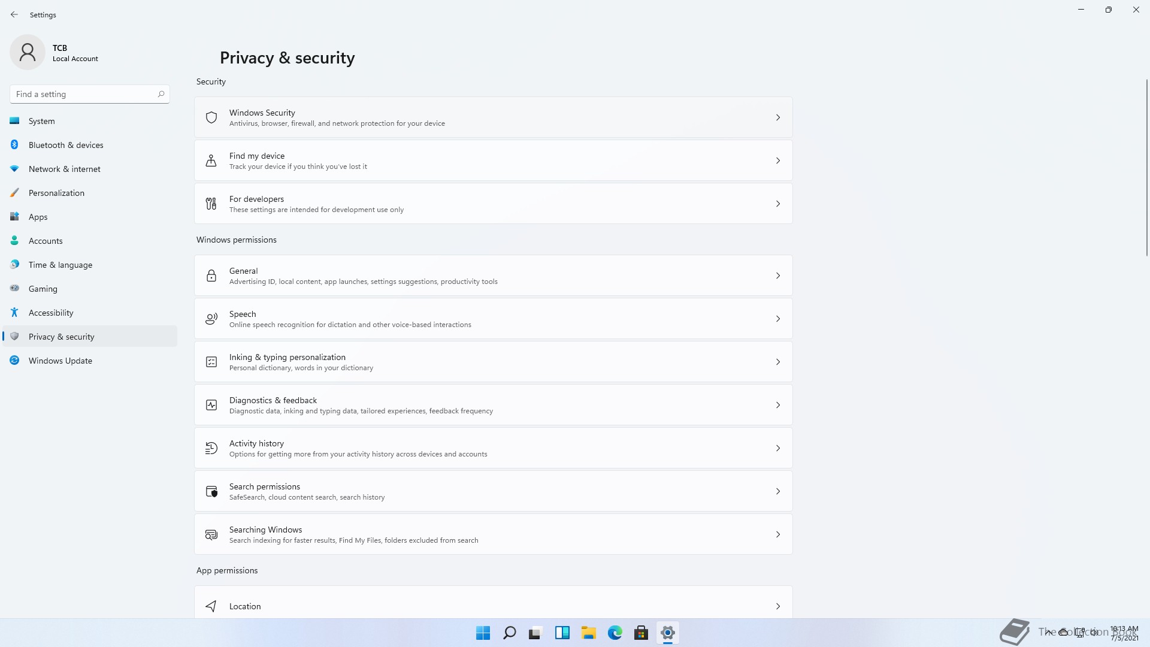The width and height of the screenshot is (1150, 647).
Task: Expand Search permissions chevron
Action: coord(778,491)
